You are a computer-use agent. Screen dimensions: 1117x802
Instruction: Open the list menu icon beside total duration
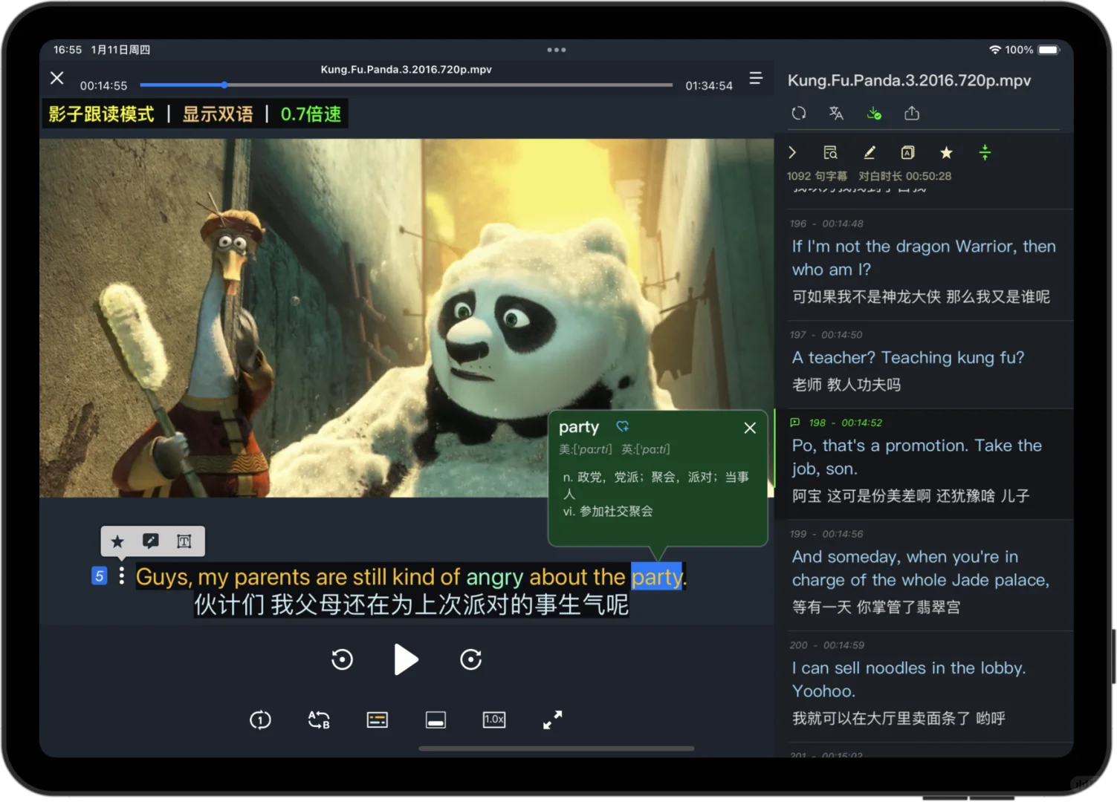click(x=756, y=78)
